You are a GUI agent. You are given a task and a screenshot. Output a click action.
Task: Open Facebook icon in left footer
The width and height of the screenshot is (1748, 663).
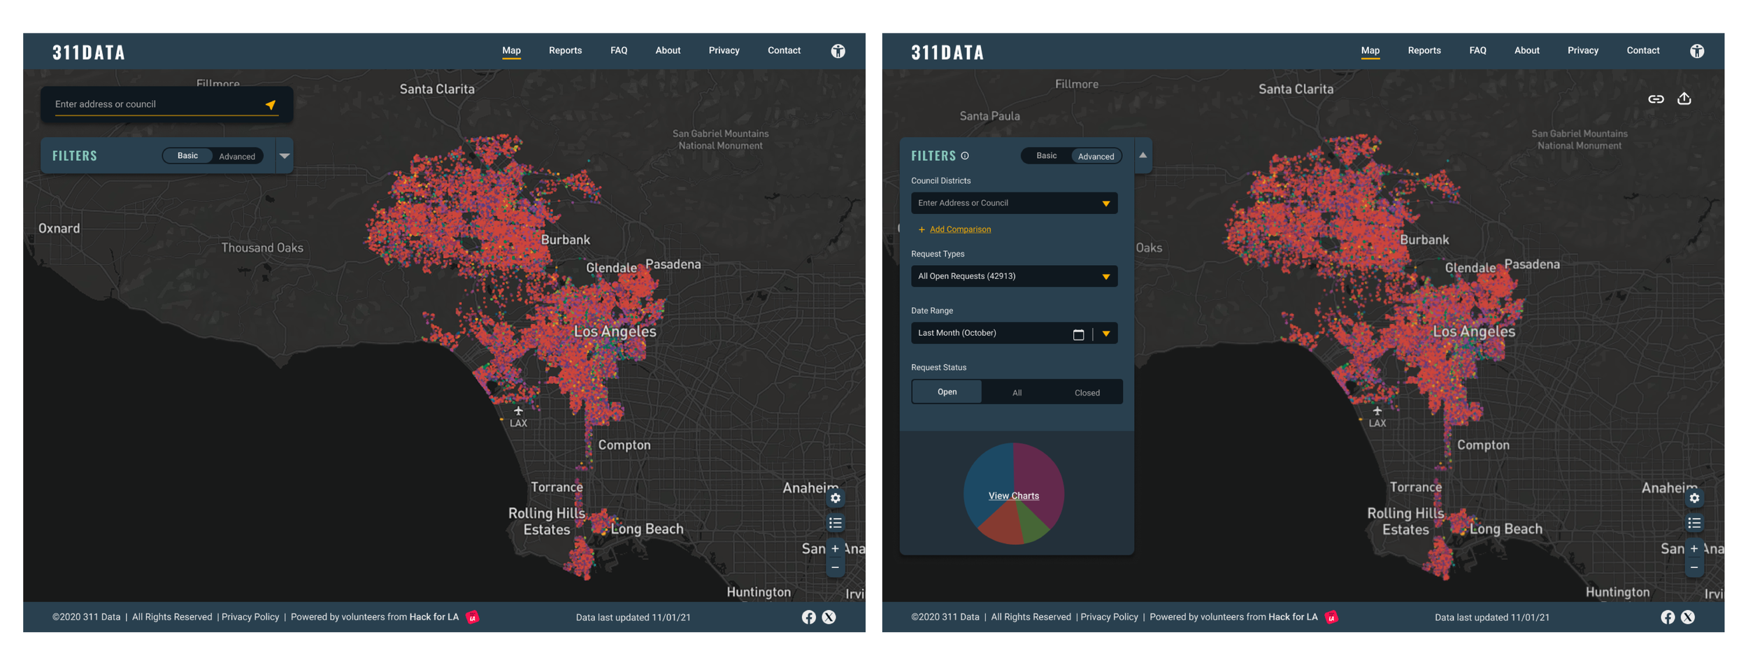pos(809,617)
